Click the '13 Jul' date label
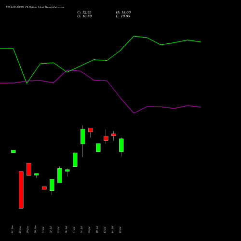 coord(105,229)
